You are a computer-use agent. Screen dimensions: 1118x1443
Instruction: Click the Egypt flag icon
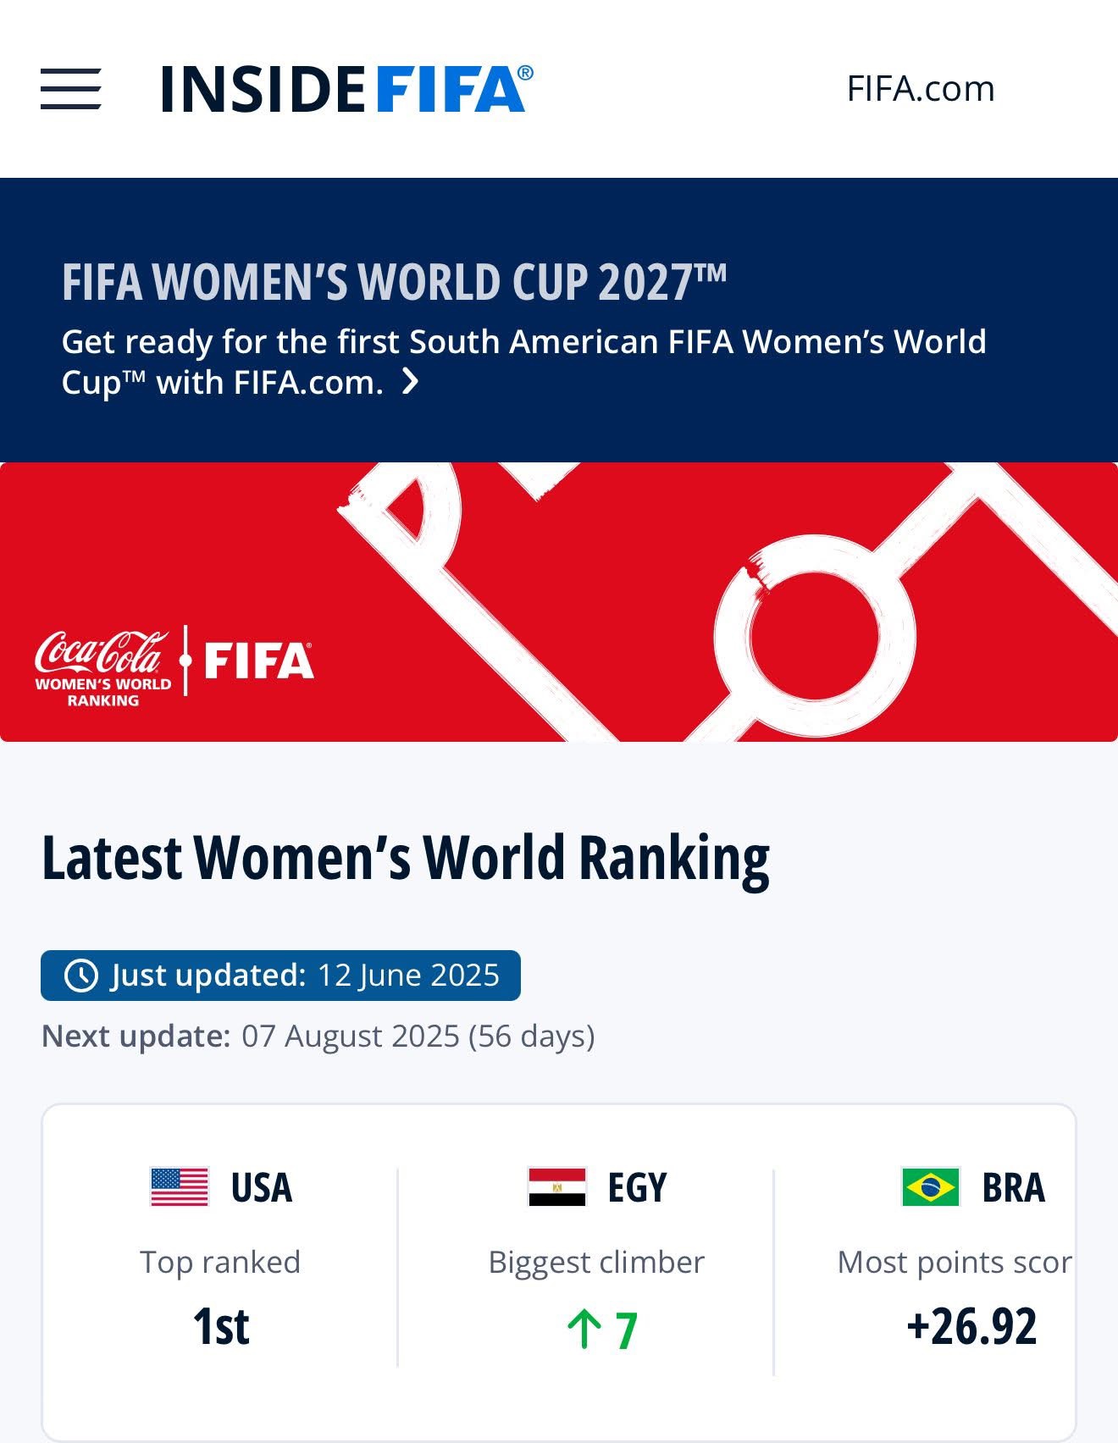556,1186
